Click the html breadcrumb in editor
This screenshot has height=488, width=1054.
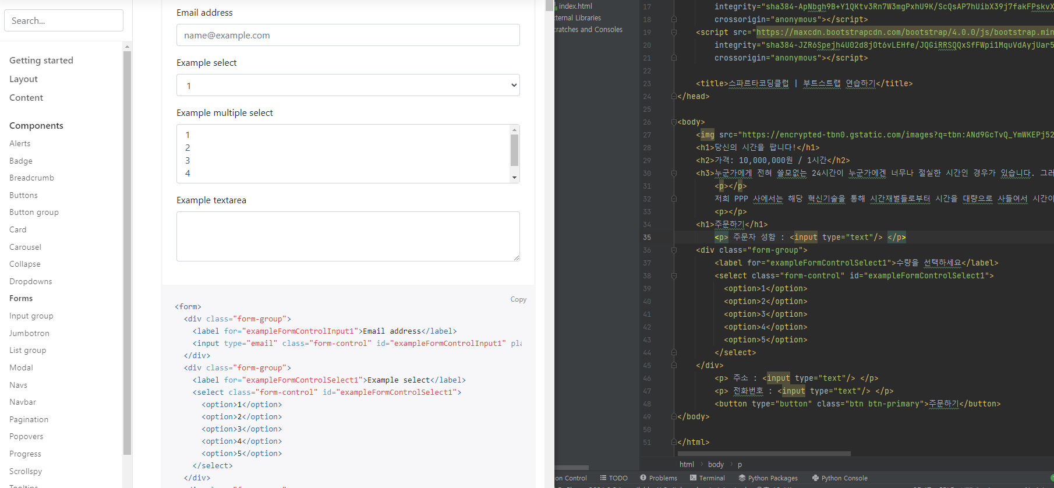pos(687,465)
